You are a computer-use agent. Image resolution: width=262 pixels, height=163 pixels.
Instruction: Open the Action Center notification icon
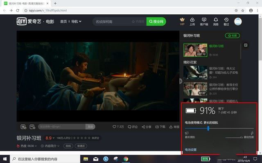255,159
